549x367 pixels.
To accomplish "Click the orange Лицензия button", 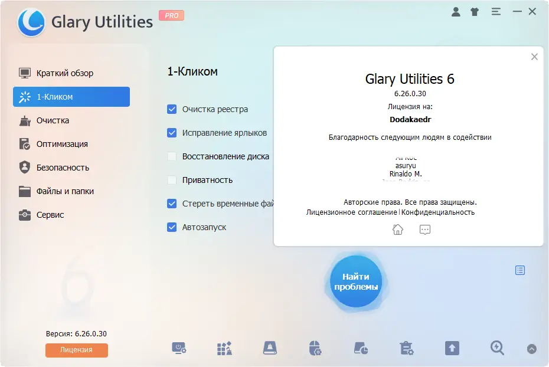I will coord(76,350).
